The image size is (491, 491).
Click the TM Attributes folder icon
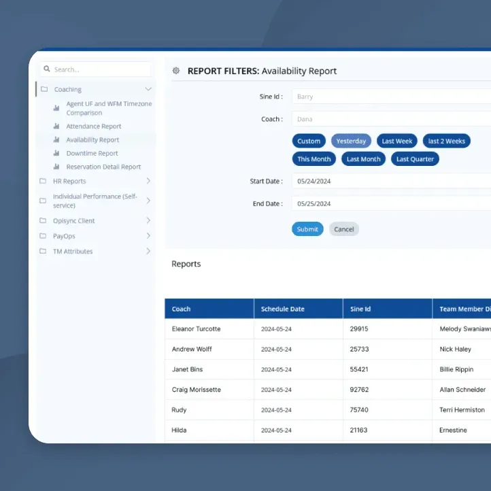point(43,251)
